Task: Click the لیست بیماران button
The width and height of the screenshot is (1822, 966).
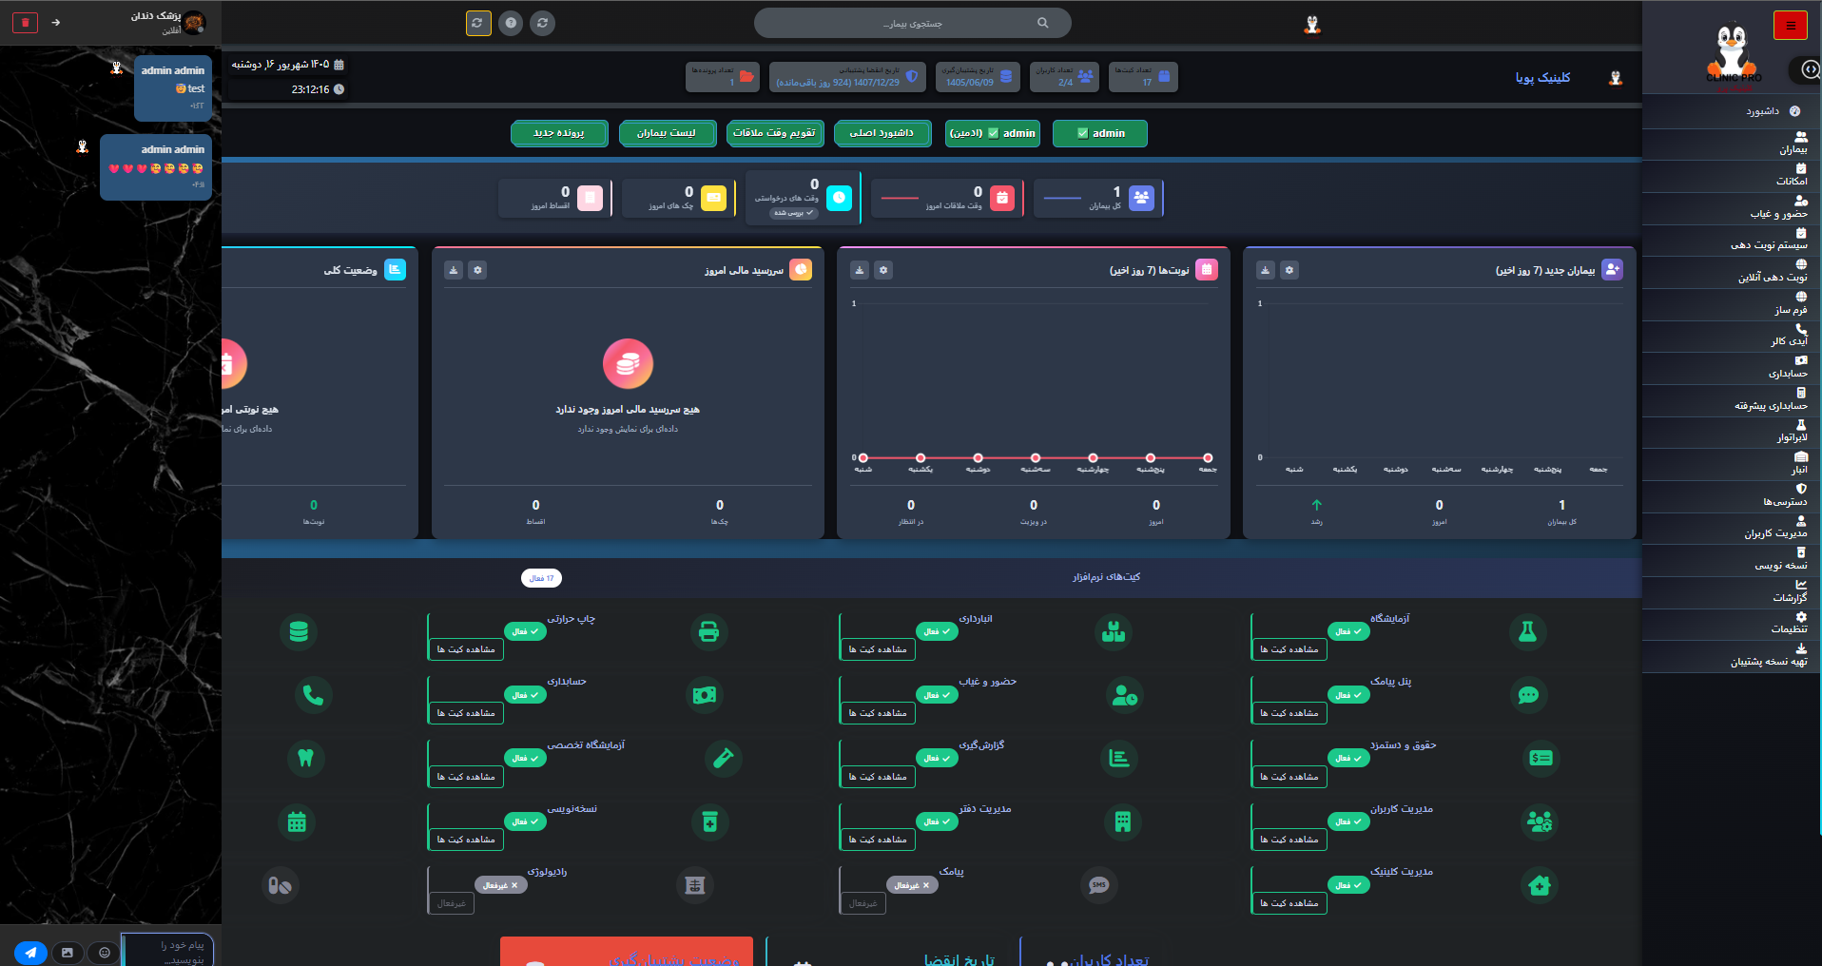Action: 667,133
